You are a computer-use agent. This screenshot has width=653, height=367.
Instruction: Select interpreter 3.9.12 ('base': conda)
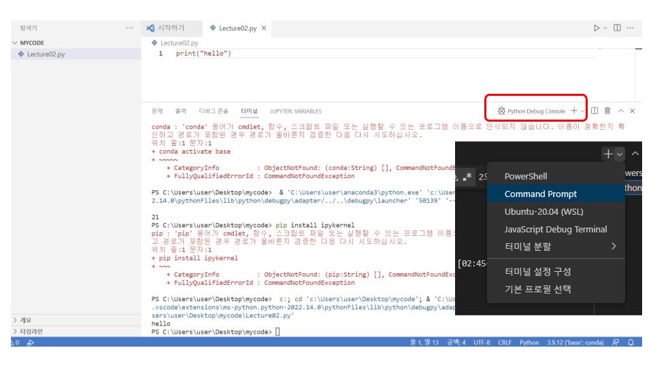tap(575, 343)
